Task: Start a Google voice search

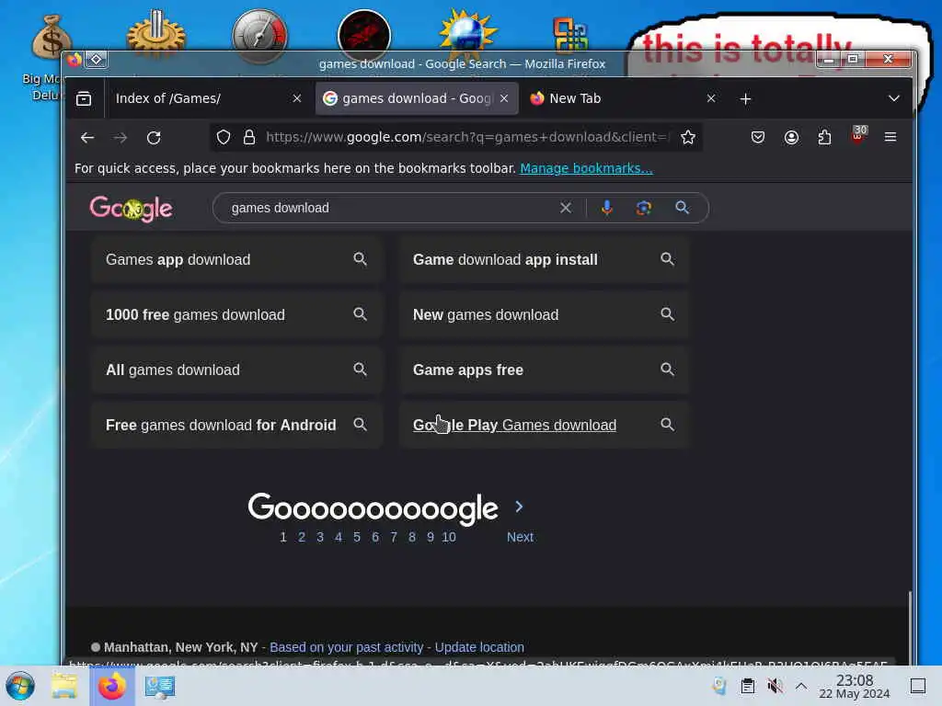Action: pyautogui.click(x=607, y=208)
